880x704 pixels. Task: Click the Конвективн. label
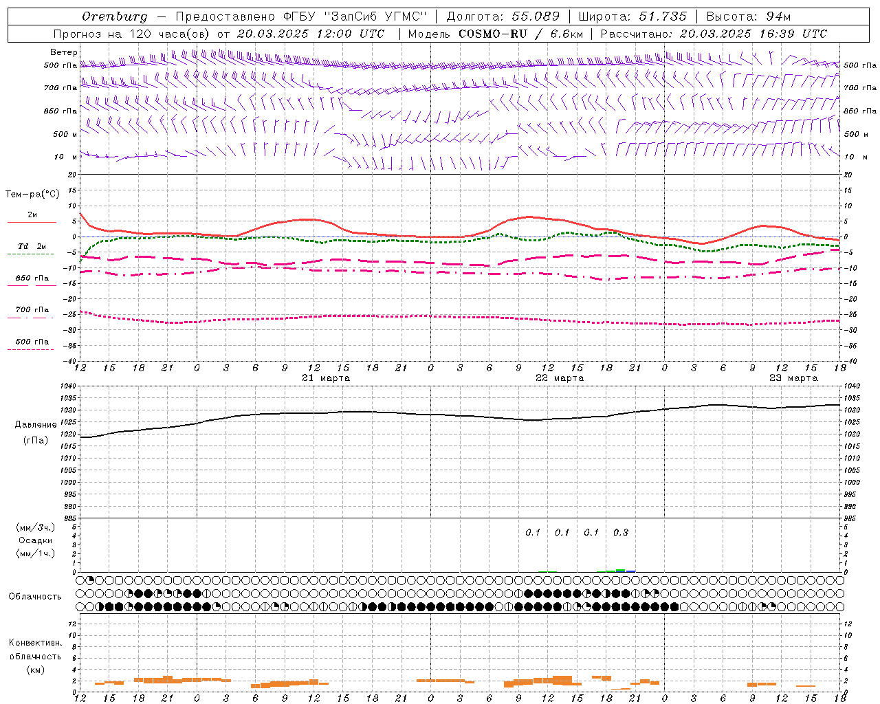click(x=35, y=643)
